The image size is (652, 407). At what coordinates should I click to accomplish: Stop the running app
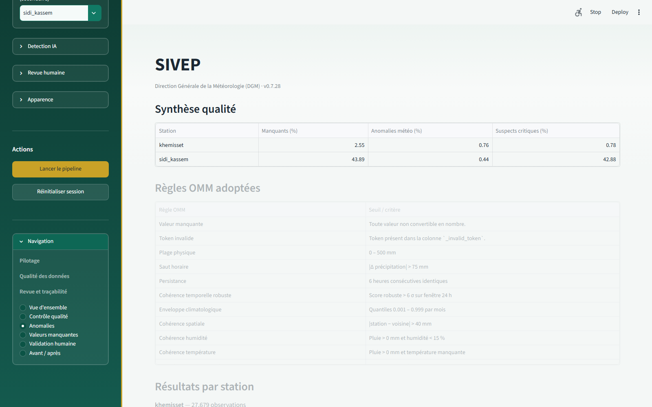pos(595,12)
